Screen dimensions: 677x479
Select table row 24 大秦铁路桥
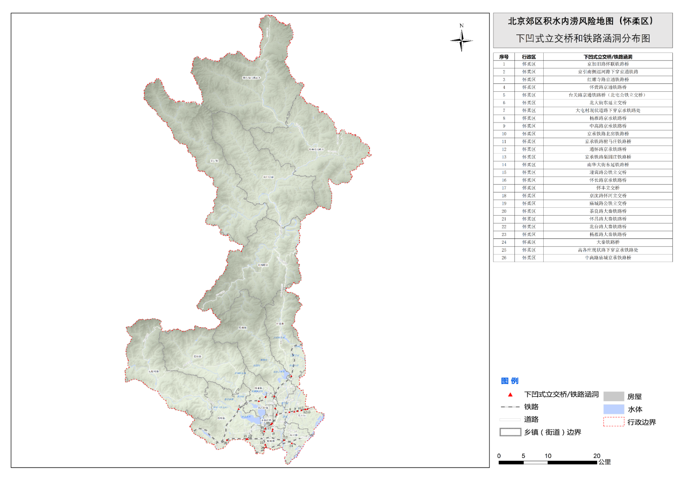click(x=608, y=242)
